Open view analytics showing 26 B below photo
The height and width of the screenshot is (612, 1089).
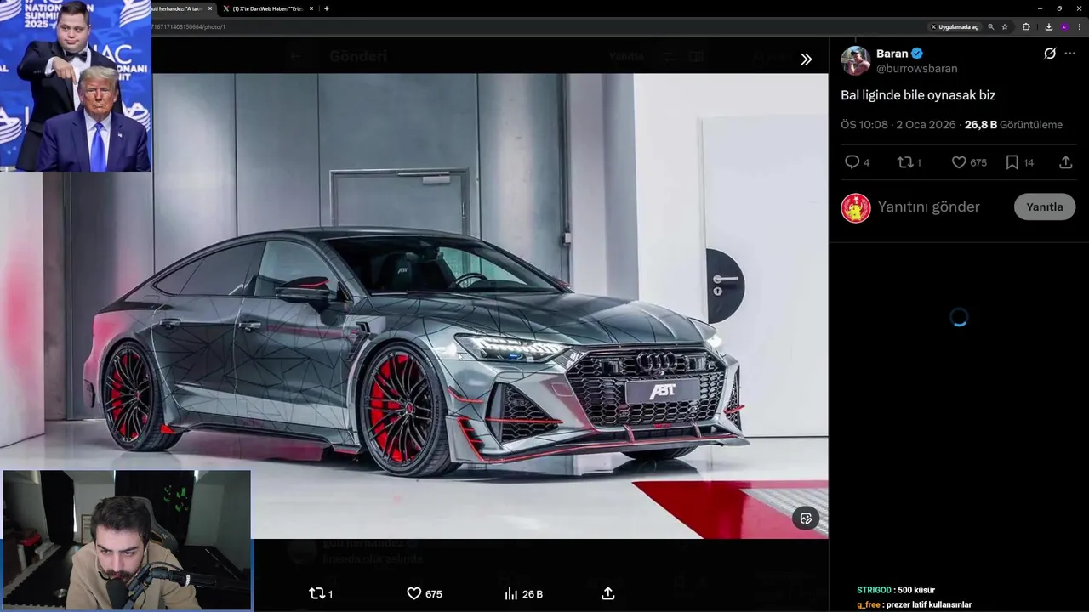point(523,594)
